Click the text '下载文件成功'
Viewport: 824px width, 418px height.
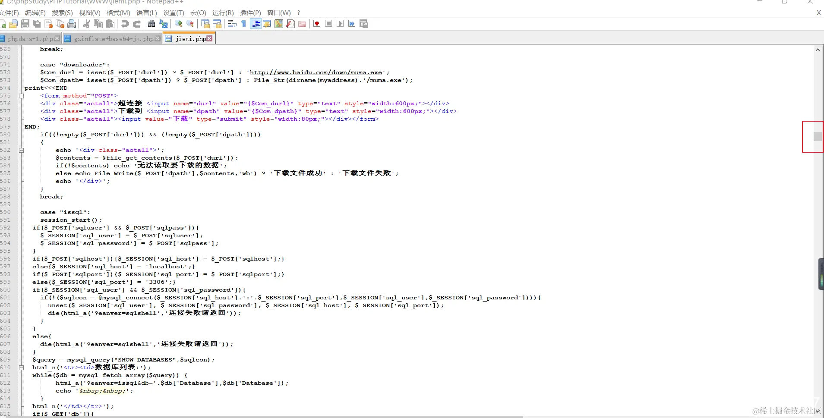pyautogui.click(x=298, y=173)
